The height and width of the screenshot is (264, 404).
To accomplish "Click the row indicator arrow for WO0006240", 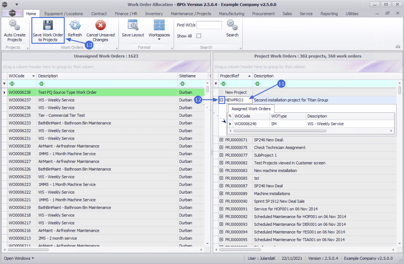I will click(230, 124).
